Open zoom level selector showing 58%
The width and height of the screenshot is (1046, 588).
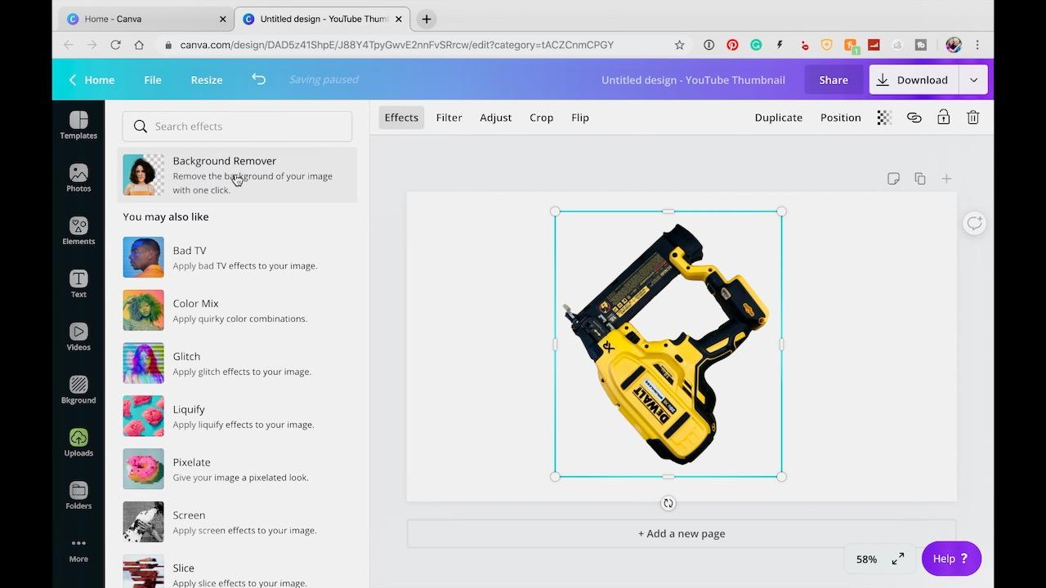pos(866,559)
